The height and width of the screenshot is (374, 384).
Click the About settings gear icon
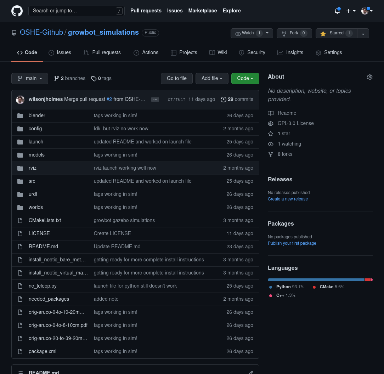coord(369,77)
